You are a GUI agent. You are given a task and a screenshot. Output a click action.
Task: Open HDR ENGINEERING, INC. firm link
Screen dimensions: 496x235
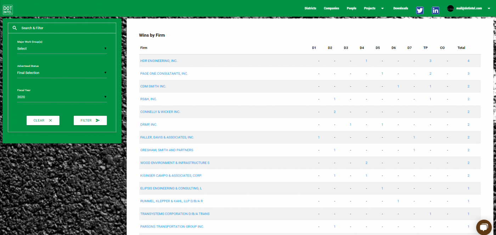coord(159,61)
